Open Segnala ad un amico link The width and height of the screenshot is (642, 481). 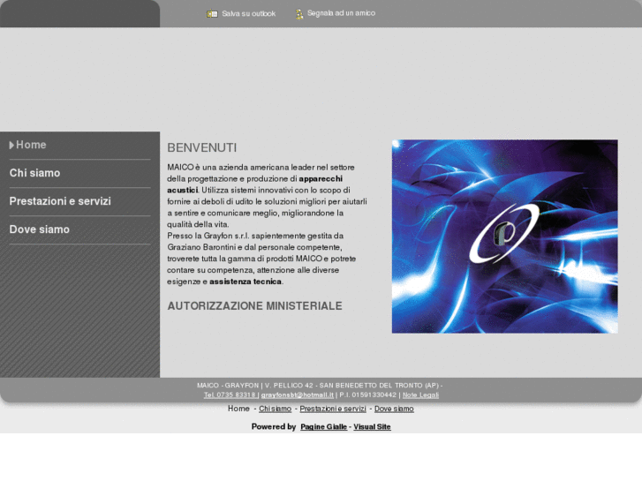pos(341,13)
